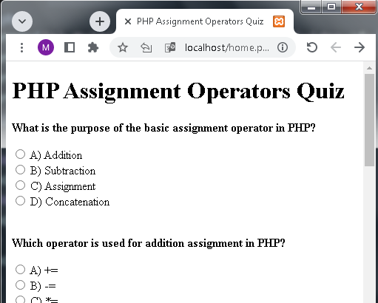Image resolution: width=378 pixels, height=303 pixels.
Task: Open the extensions puzzle icon
Action: [93, 47]
